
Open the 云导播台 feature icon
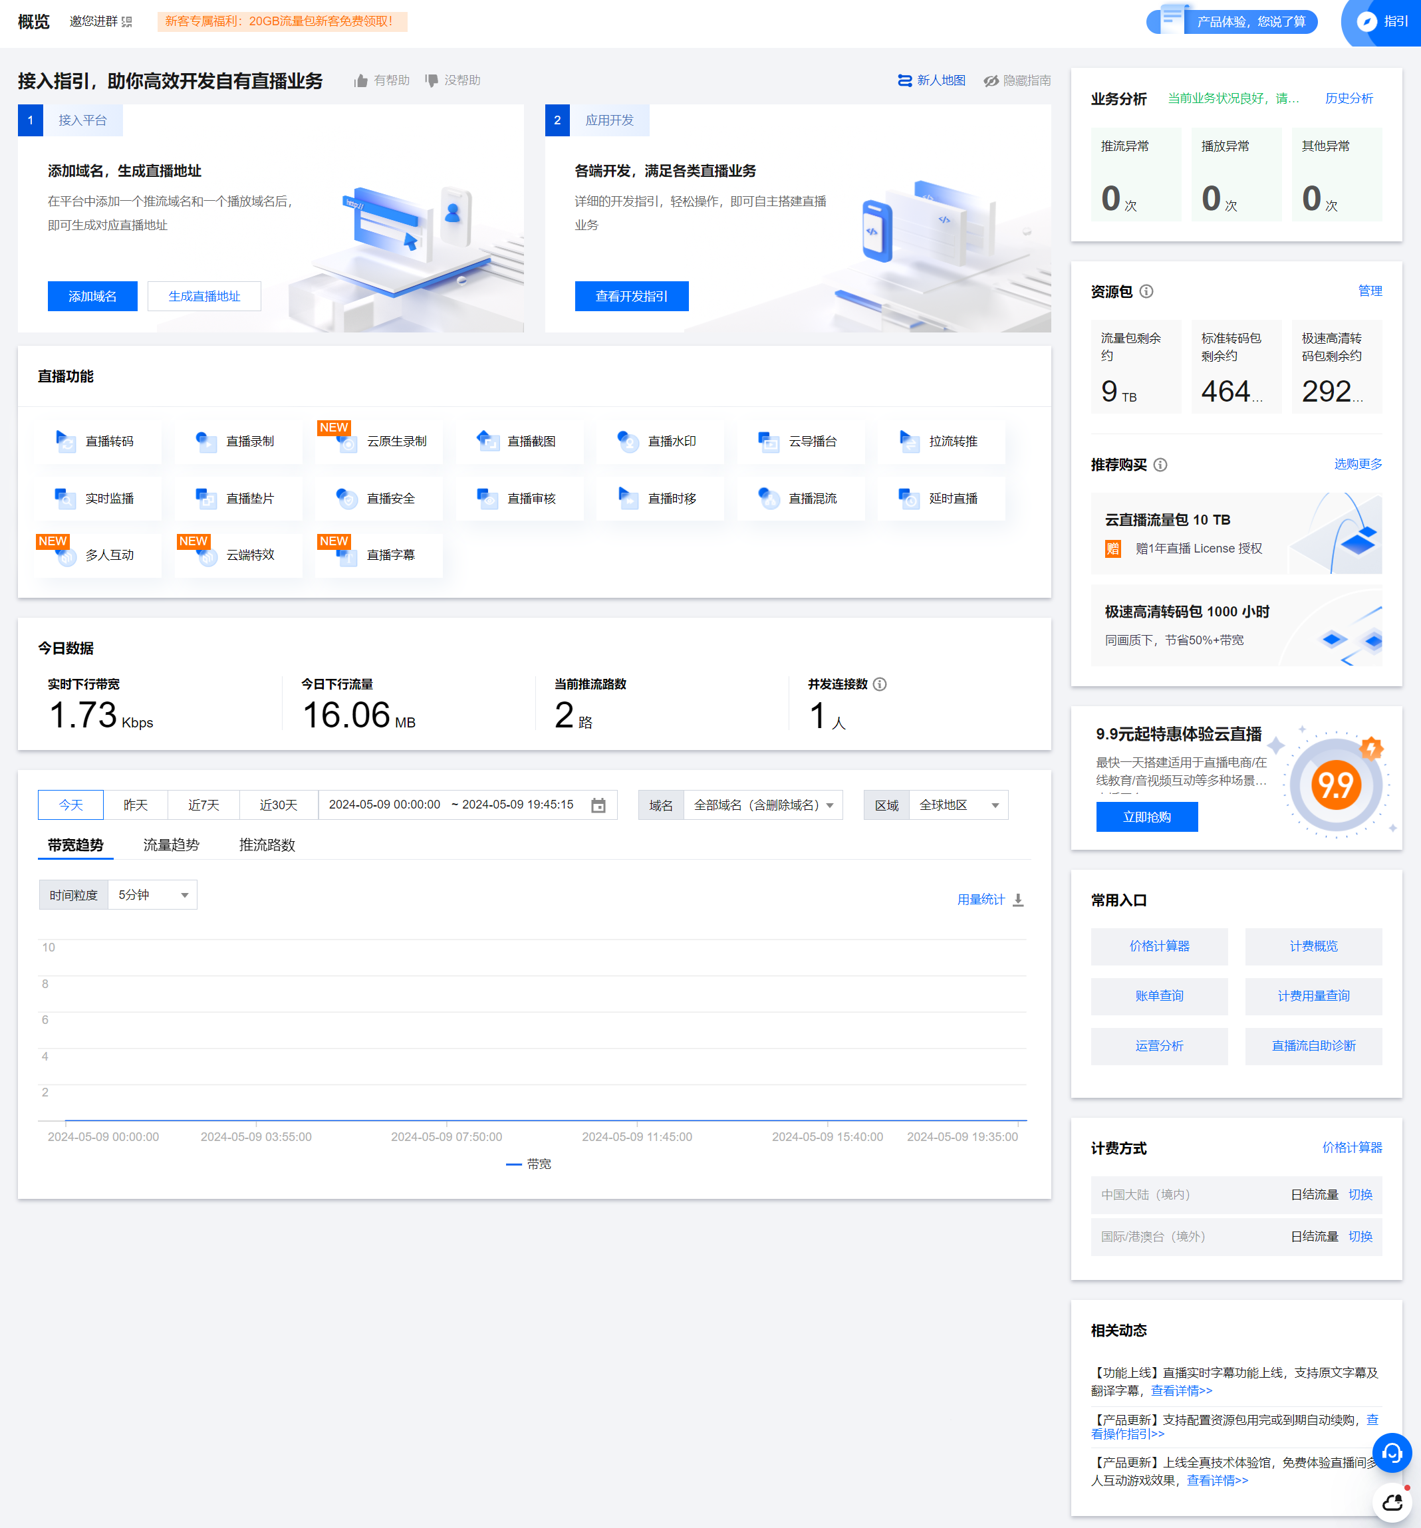coord(769,442)
